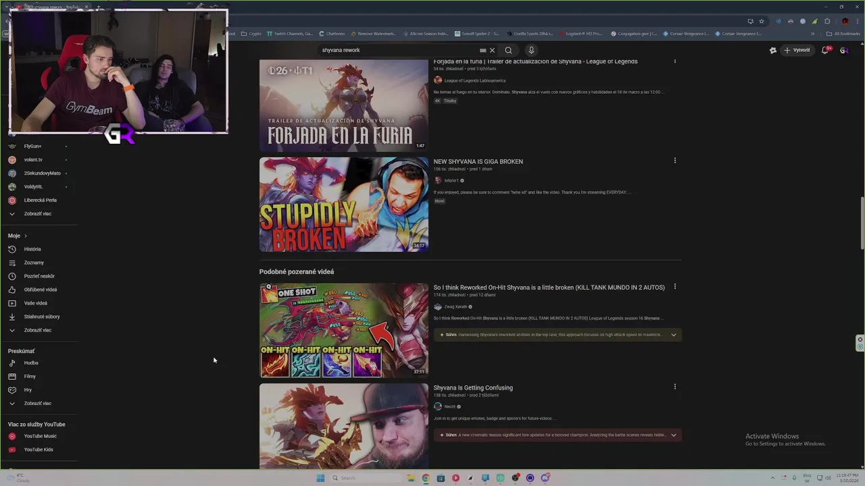Open ONE SHOT On-Hit Shyvana thumbnail
The image size is (865, 486).
[x=343, y=330]
